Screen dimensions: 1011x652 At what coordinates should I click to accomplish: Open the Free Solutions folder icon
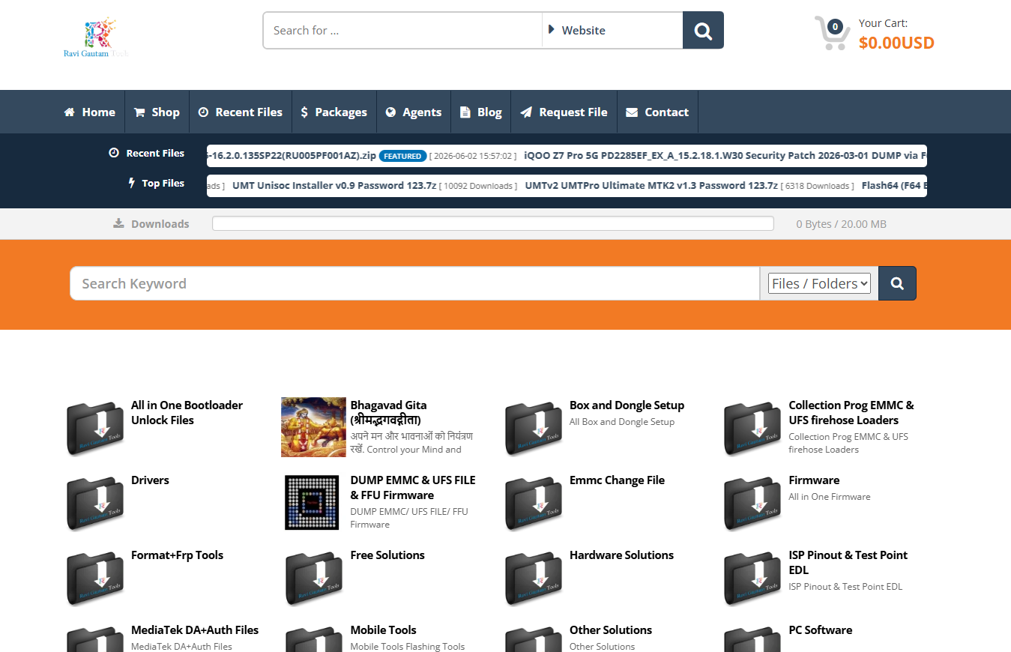click(x=314, y=578)
